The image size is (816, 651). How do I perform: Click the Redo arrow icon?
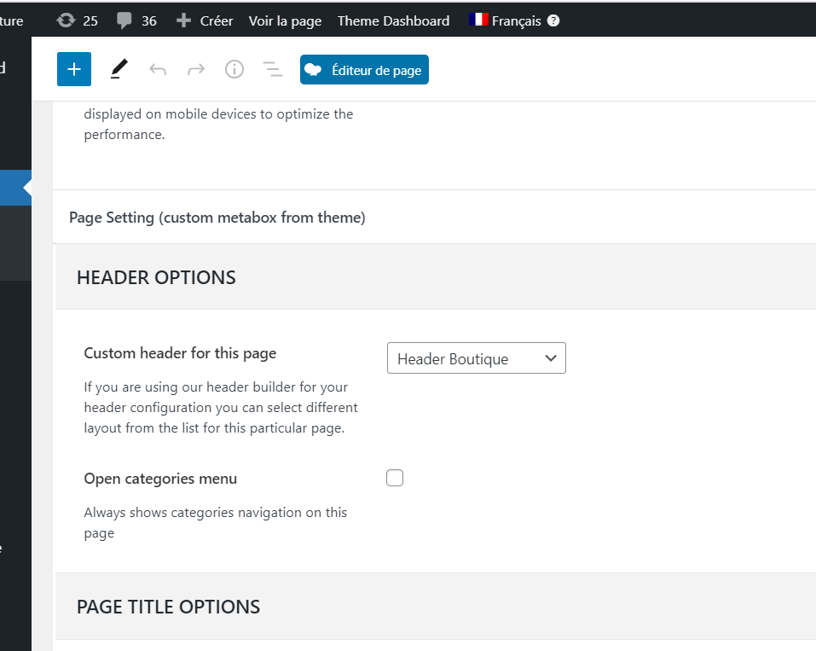point(196,70)
